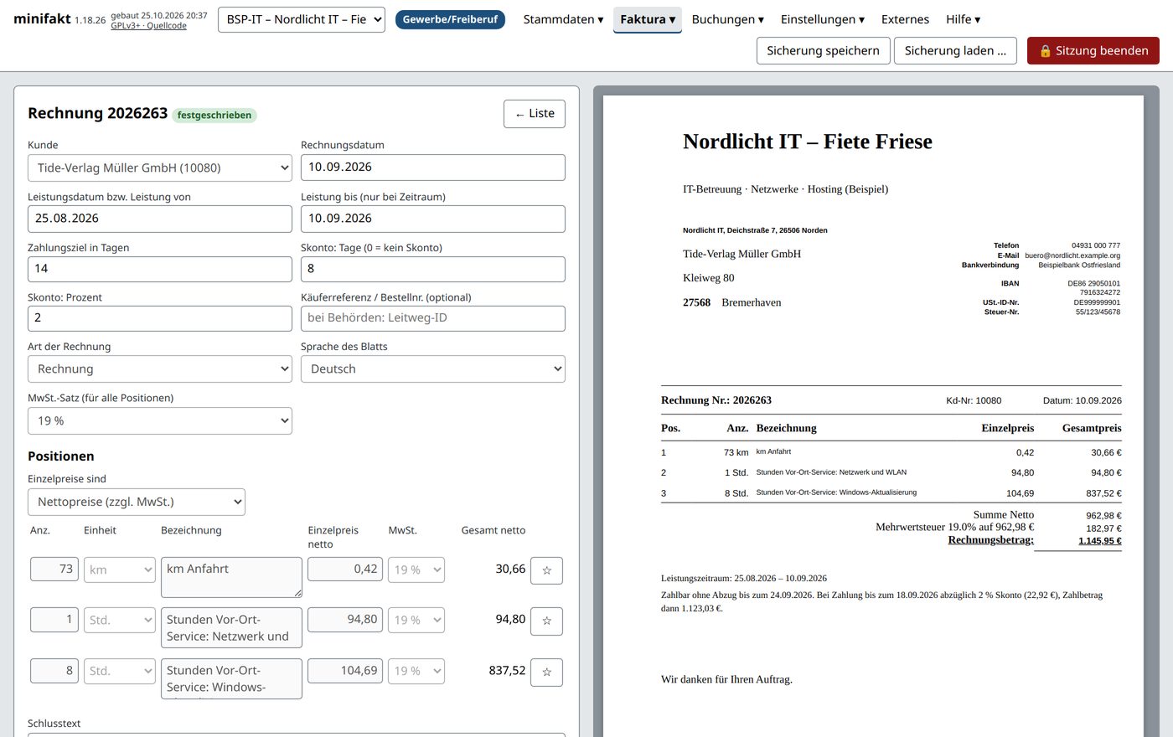Click the Käuferreferenz / Bestellnr. field

click(x=433, y=318)
